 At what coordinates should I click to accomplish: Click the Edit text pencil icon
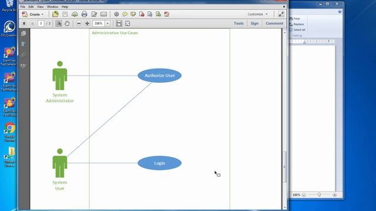[x=94, y=14]
